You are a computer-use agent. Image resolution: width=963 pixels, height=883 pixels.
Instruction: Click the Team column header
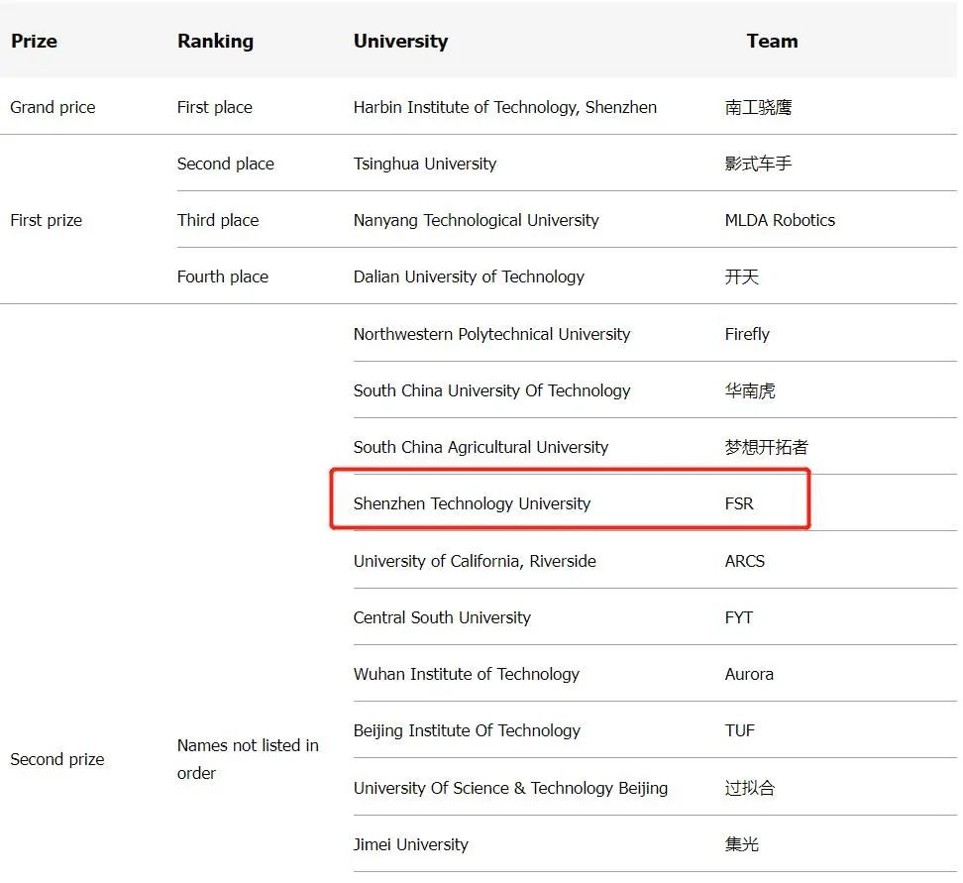click(772, 42)
